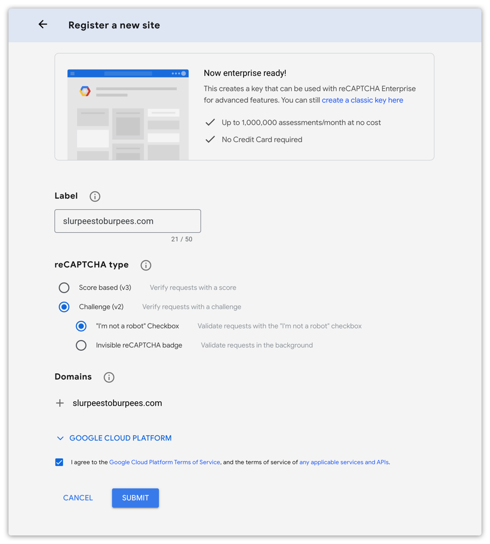Click the "Register a new site" heading

point(114,25)
